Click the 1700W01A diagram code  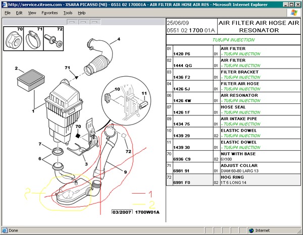coord(147,212)
